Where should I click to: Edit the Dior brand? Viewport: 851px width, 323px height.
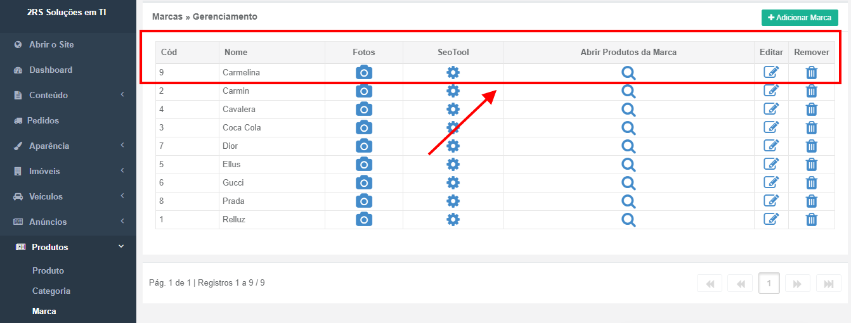tap(771, 146)
